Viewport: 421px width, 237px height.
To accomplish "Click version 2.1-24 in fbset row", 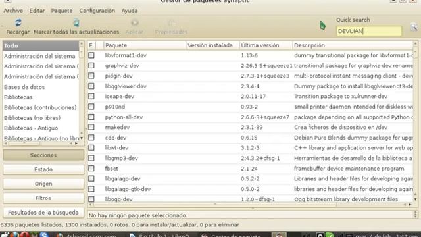I will point(249,169).
